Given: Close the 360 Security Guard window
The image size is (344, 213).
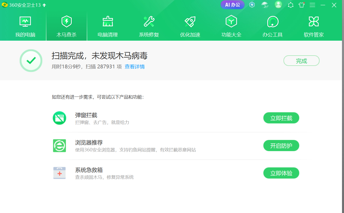Looking at the screenshot, I should pos(334,5).
